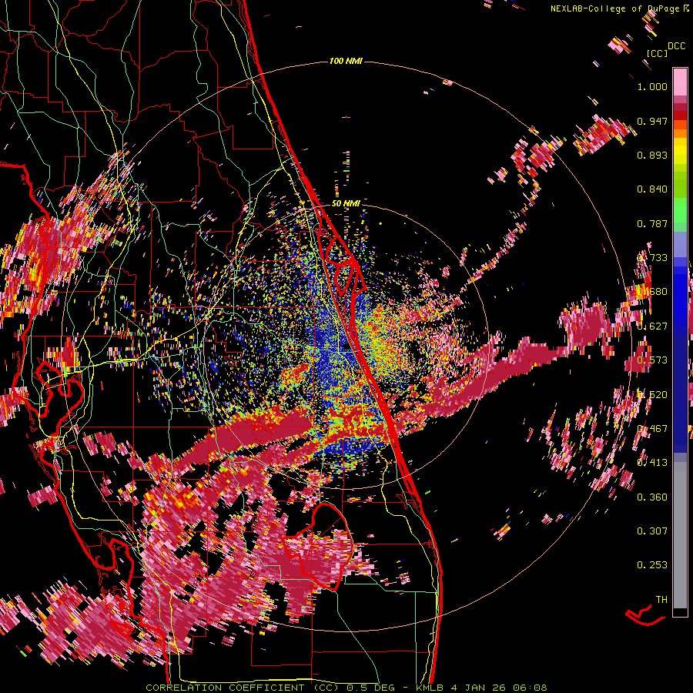The image size is (693, 693).
Task: Click the KMLB station identifier
Action: point(430,688)
